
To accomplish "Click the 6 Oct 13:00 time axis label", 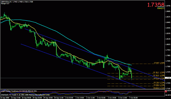I will coord(123,98).
